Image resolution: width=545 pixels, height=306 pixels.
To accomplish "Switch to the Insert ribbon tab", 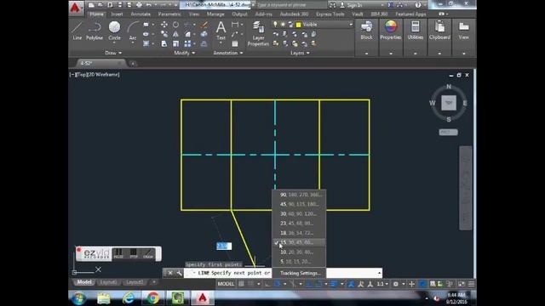I will (117, 14).
